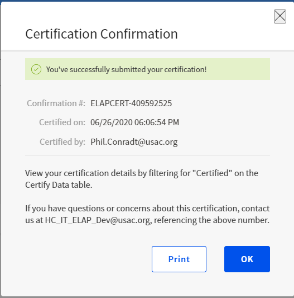This screenshot has height=298, width=294.
Task: Click the Phil.Conradt@usac.org certifier email
Action: click(x=134, y=142)
